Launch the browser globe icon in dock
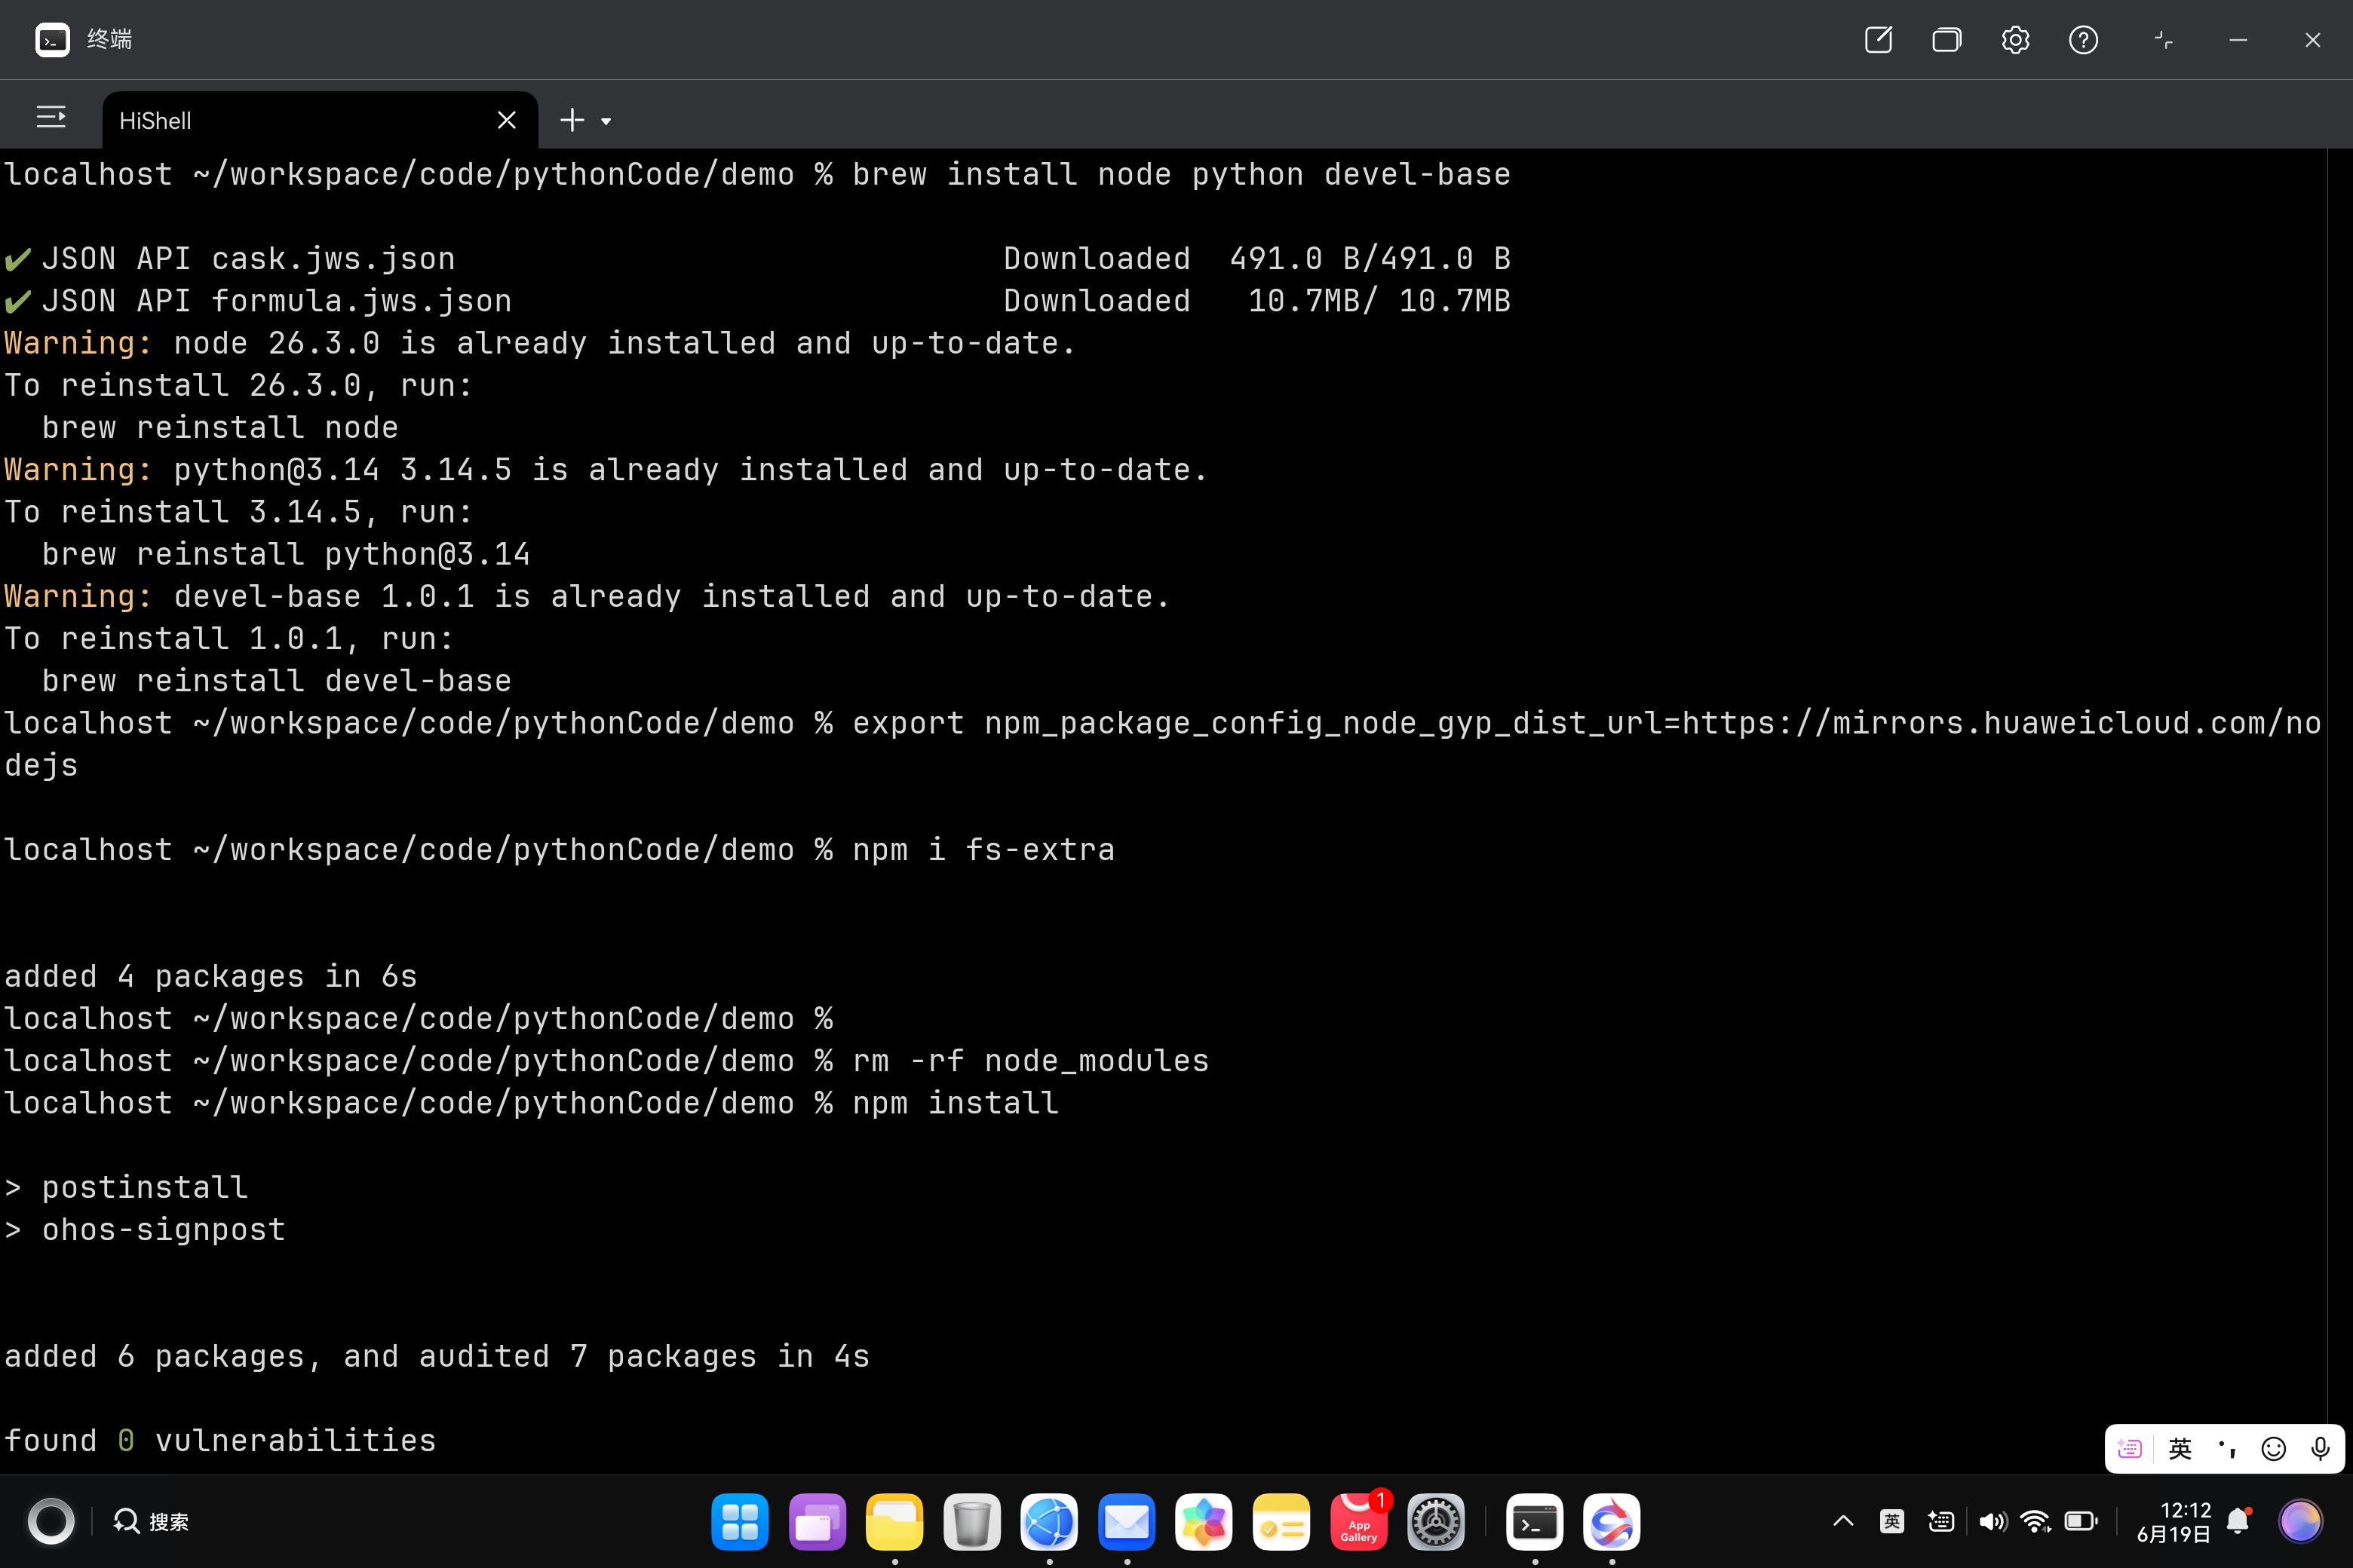The image size is (2353, 1568). point(1048,1521)
